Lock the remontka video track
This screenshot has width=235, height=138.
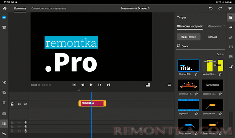click(x=12, y=104)
